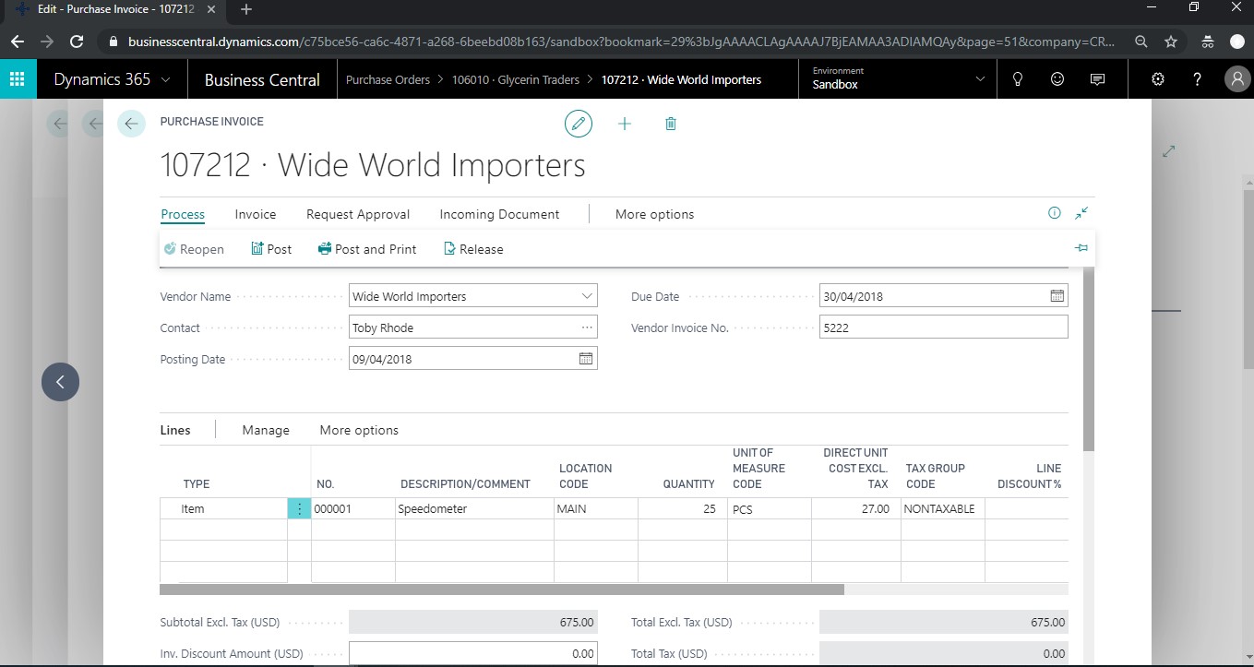Select the quantity cell 25

click(x=683, y=508)
